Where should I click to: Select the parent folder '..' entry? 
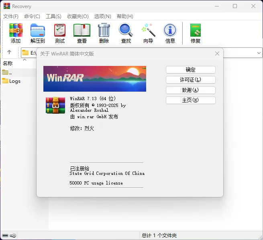point(7,72)
